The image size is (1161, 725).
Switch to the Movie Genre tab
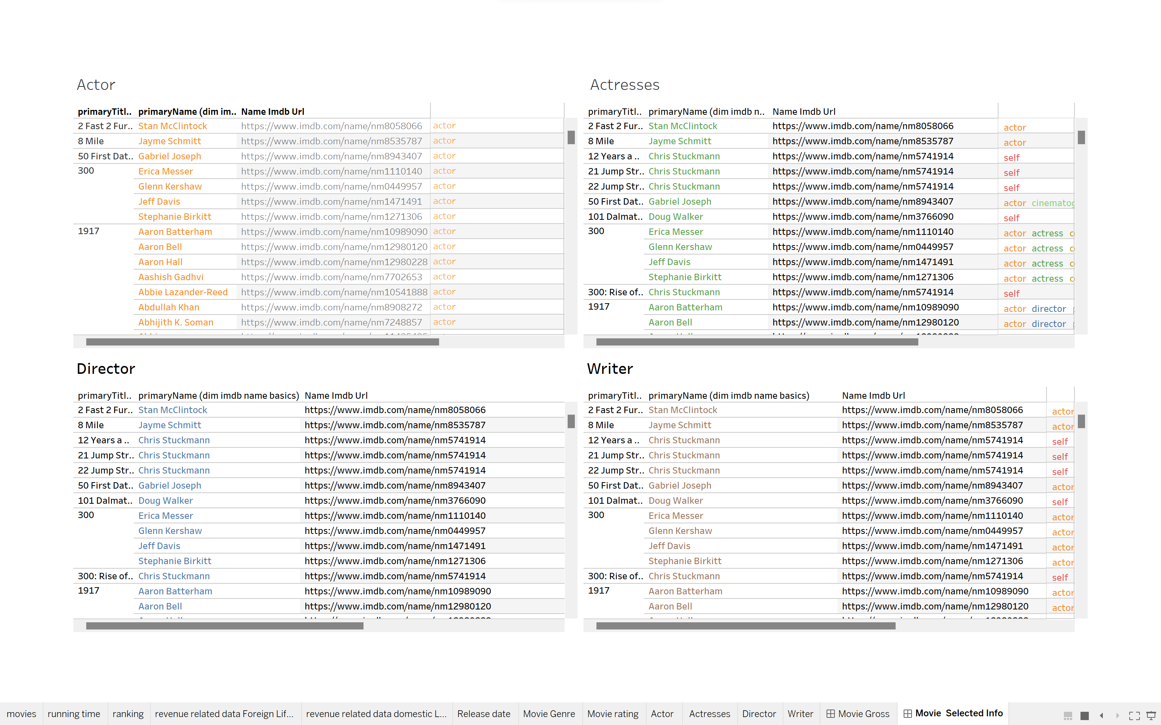click(x=548, y=714)
